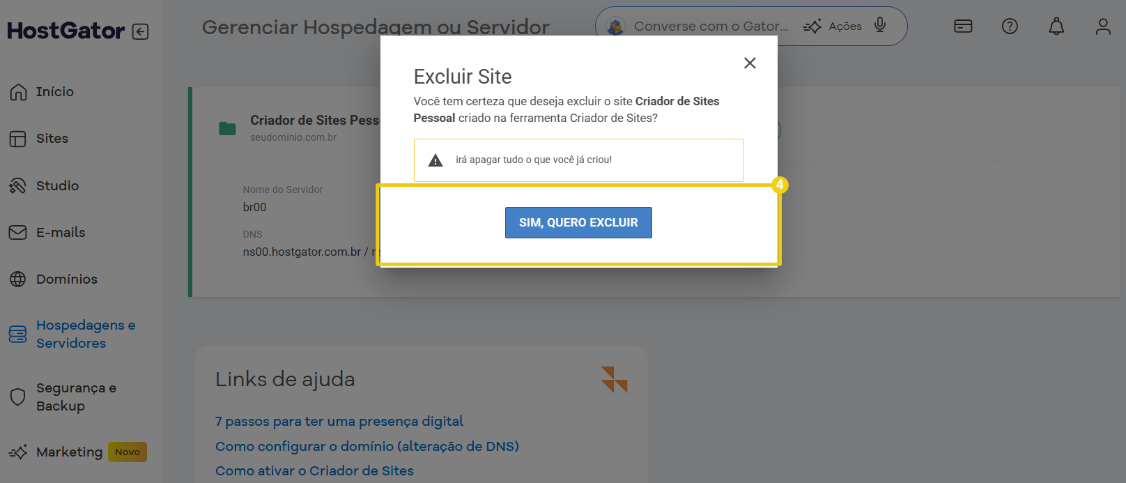Confirm with SIM, QUERO EXCLUIR button
This screenshot has height=483, width=1126.
[578, 222]
